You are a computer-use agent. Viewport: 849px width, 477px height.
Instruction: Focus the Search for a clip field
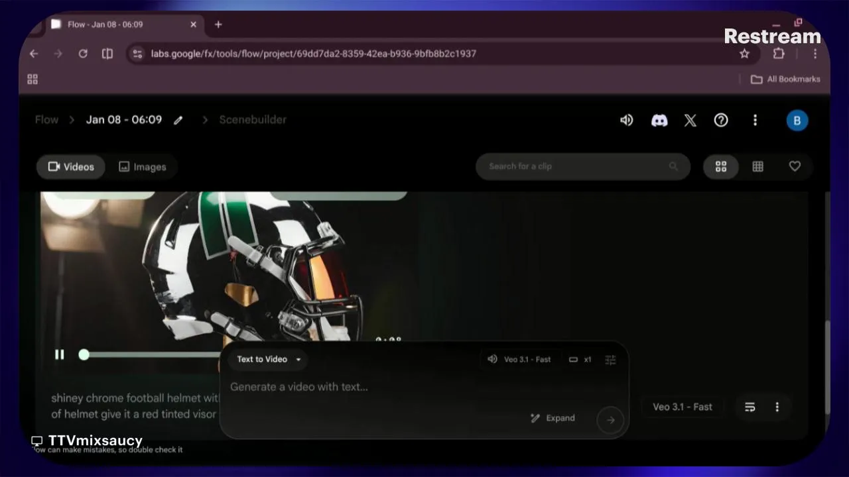(x=583, y=166)
